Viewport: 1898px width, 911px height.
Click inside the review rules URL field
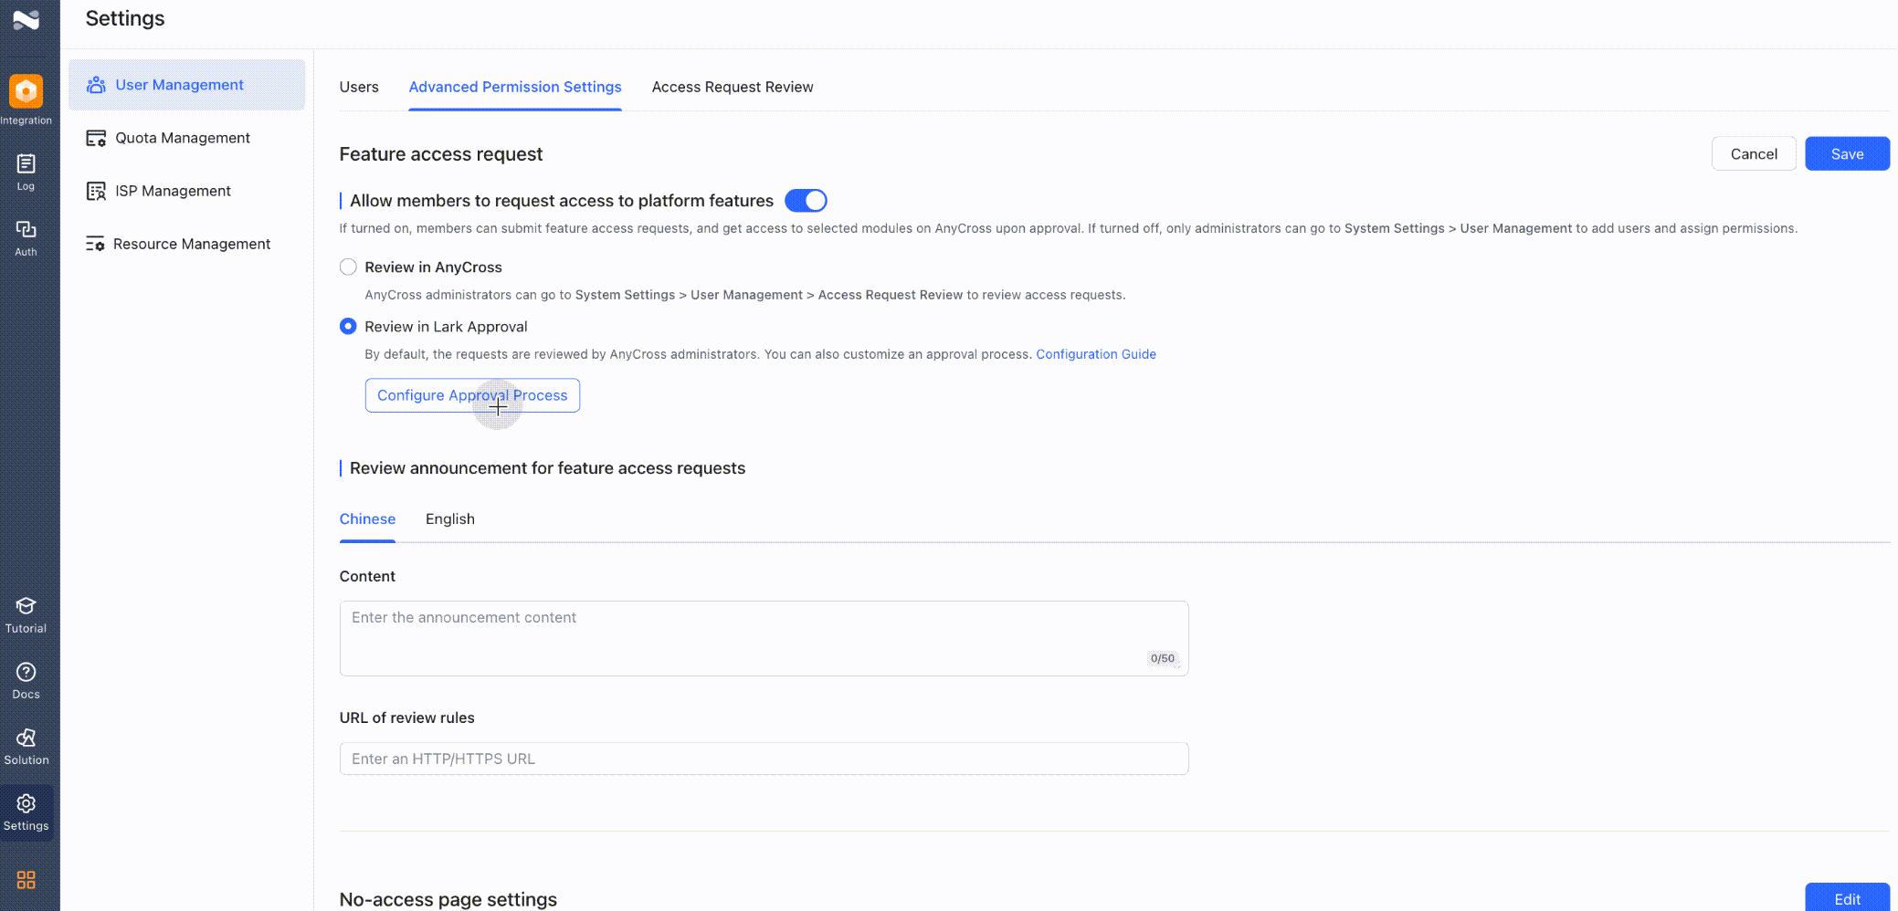point(764,759)
